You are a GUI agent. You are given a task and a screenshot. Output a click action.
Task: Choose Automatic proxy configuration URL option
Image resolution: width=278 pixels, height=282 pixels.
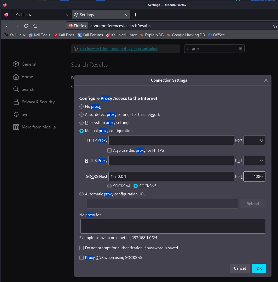82,194
